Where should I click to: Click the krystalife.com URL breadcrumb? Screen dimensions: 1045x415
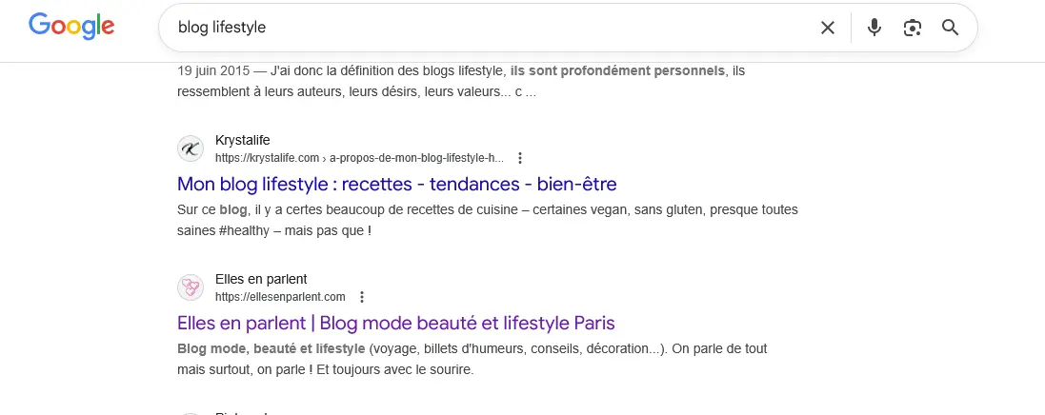click(359, 158)
